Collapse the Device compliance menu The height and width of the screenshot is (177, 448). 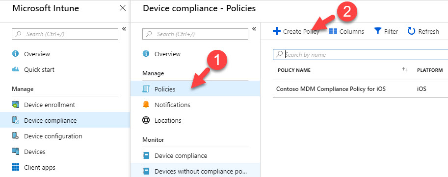click(x=254, y=29)
